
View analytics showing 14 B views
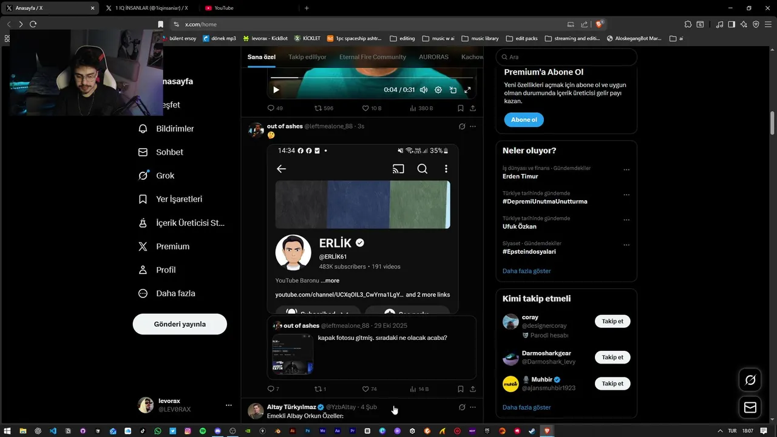(x=419, y=389)
